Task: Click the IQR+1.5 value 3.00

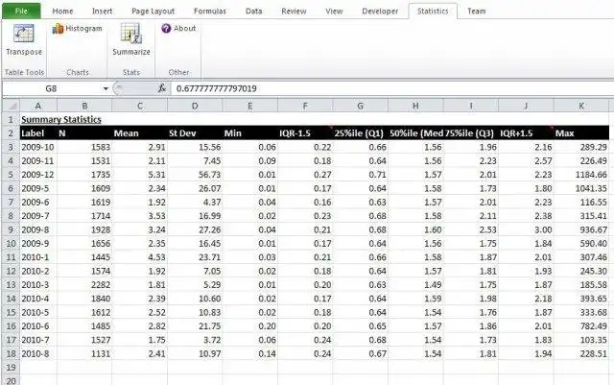Action: pos(526,229)
